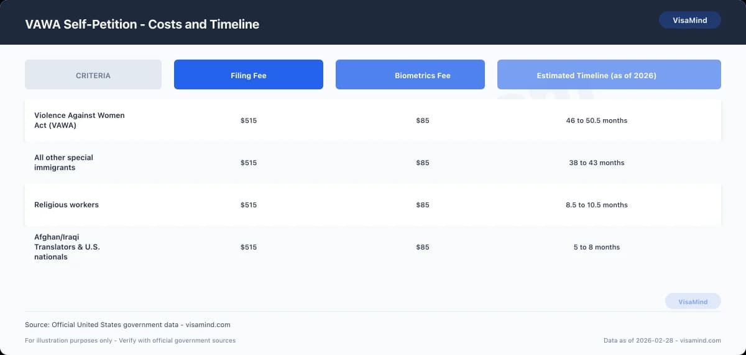
Task: Select the CRITERIA column header
Action: tap(93, 75)
